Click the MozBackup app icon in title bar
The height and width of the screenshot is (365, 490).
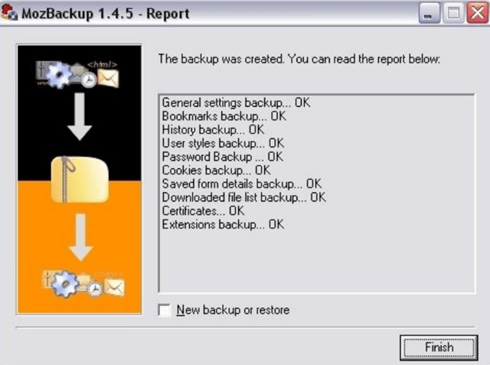[8, 12]
